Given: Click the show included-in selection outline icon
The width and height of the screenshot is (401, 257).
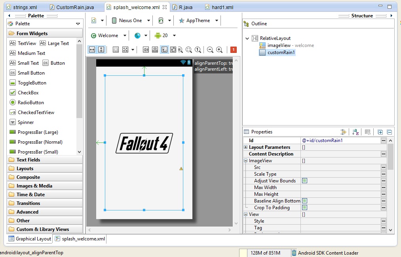Looking at the screenshot, I should [x=116, y=49].
